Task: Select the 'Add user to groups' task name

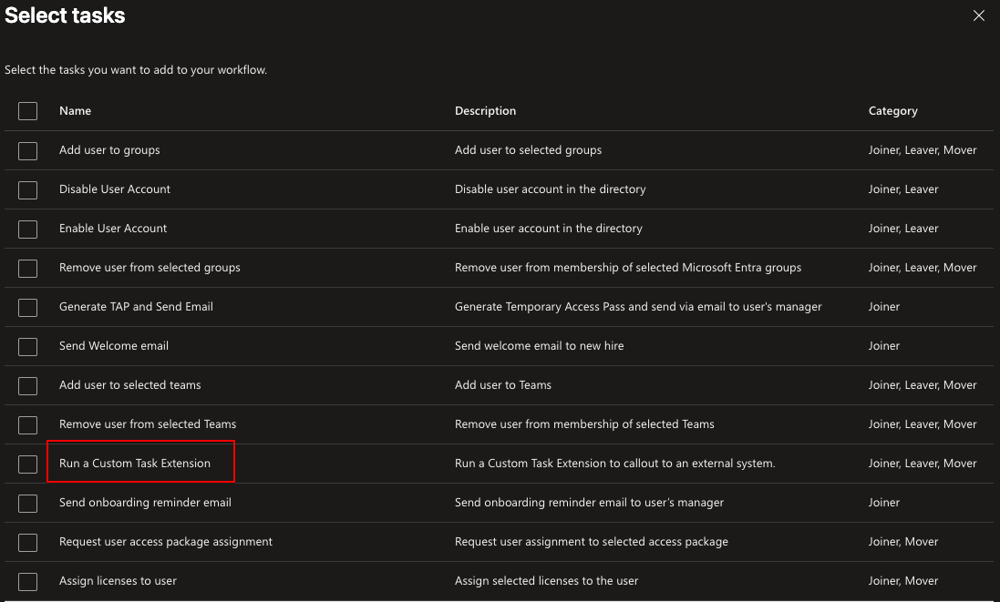Action: point(109,149)
